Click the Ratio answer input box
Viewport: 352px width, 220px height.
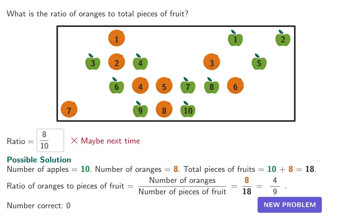pos(50,140)
